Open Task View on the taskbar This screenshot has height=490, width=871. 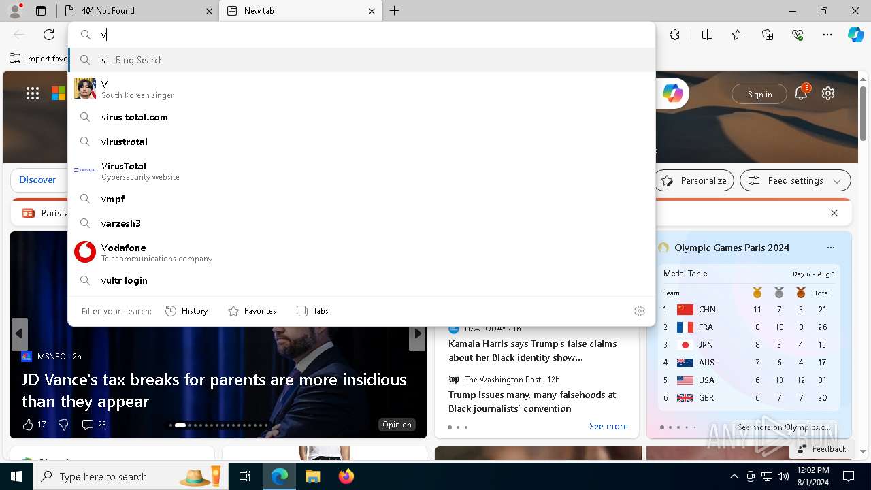(244, 476)
